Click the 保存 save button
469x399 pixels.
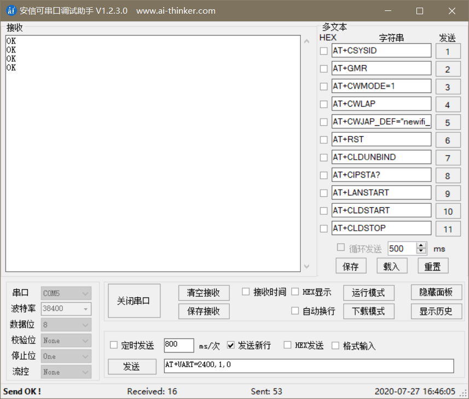tap(351, 266)
